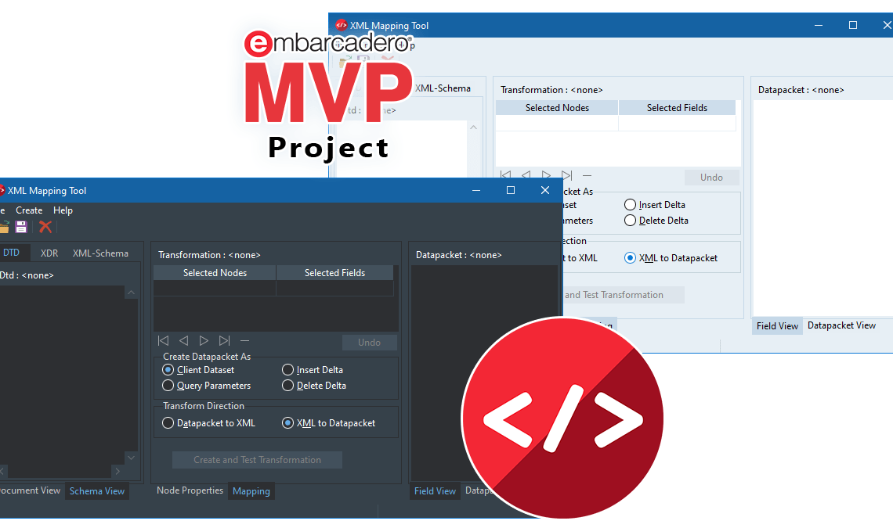This screenshot has width=893, height=528.
Task: Minimize the dark XML Mapping Tool window
Action: coord(476,191)
